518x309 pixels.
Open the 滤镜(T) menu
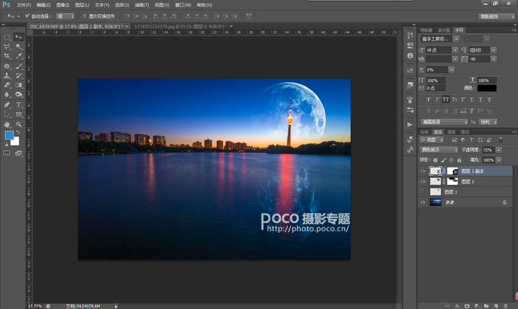pos(142,5)
